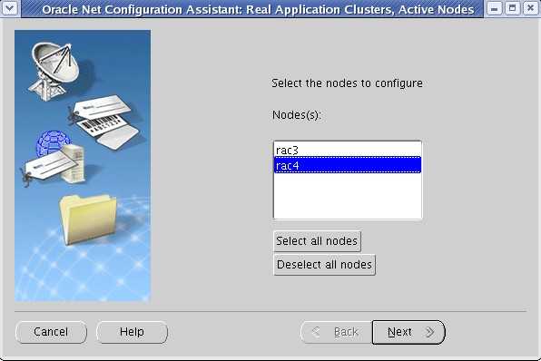Go Back to the previous step
The image size is (541, 361).
pyautogui.click(x=337, y=332)
